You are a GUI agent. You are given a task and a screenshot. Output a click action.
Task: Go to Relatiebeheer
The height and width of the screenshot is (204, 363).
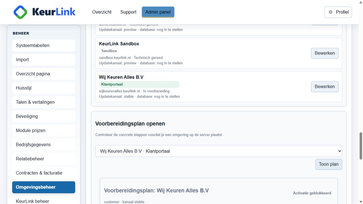point(44,159)
